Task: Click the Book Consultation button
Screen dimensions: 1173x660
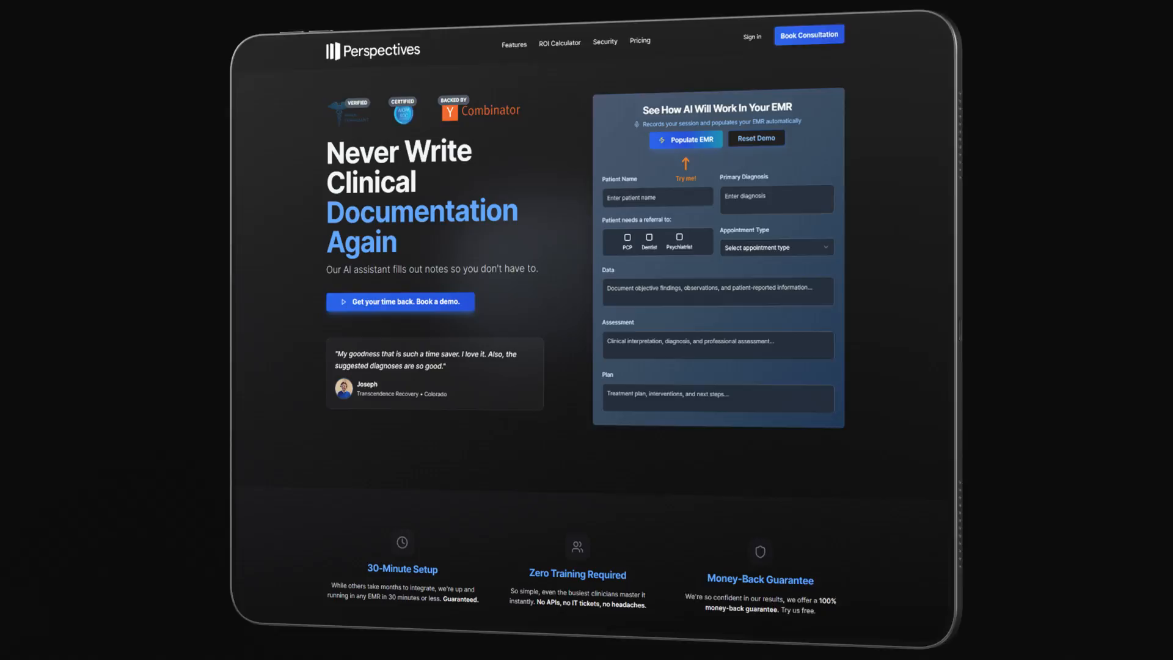Action: click(x=809, y=35)
